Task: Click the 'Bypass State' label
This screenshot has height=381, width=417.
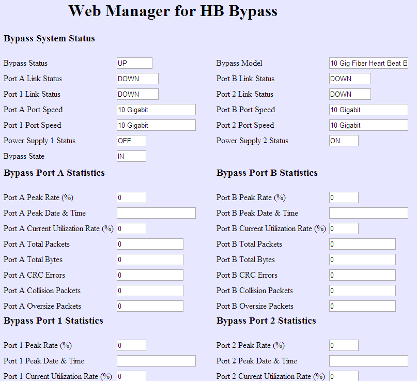Action: (x=24, y=157)
